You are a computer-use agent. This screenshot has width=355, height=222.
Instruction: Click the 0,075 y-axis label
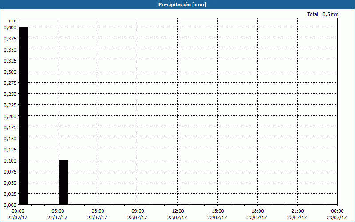click(10, 172)
